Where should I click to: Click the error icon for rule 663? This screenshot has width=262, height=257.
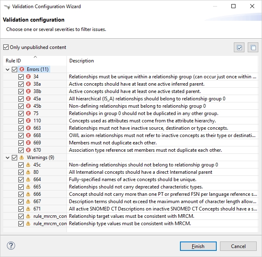tap(28, 128)
